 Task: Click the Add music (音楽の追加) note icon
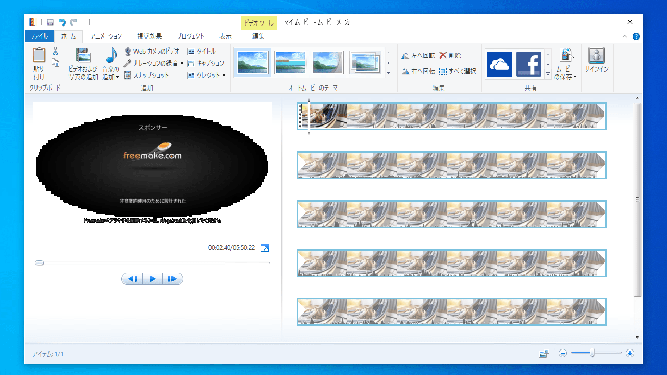111,55
